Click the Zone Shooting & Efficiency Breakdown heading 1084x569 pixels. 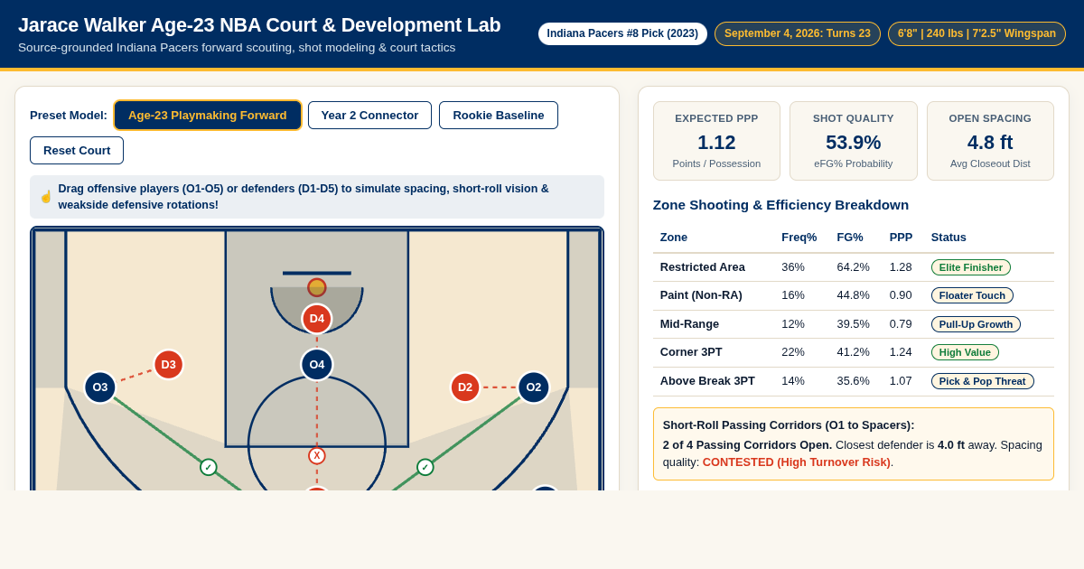click(780, 205)
